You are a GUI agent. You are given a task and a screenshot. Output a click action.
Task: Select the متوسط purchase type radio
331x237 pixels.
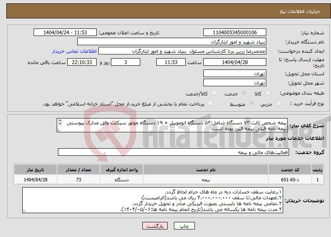252,103
